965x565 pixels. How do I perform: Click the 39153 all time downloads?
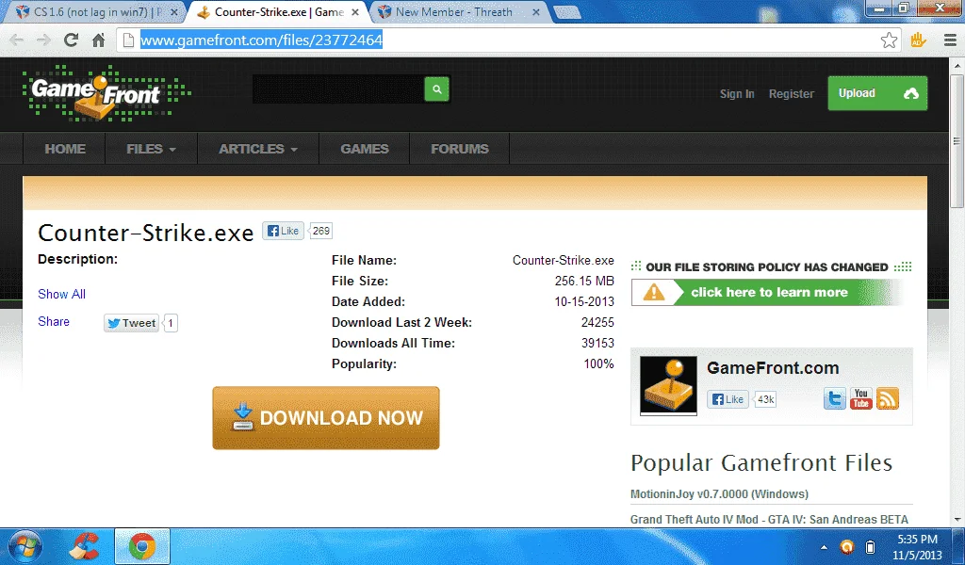(x=597, y=343)
